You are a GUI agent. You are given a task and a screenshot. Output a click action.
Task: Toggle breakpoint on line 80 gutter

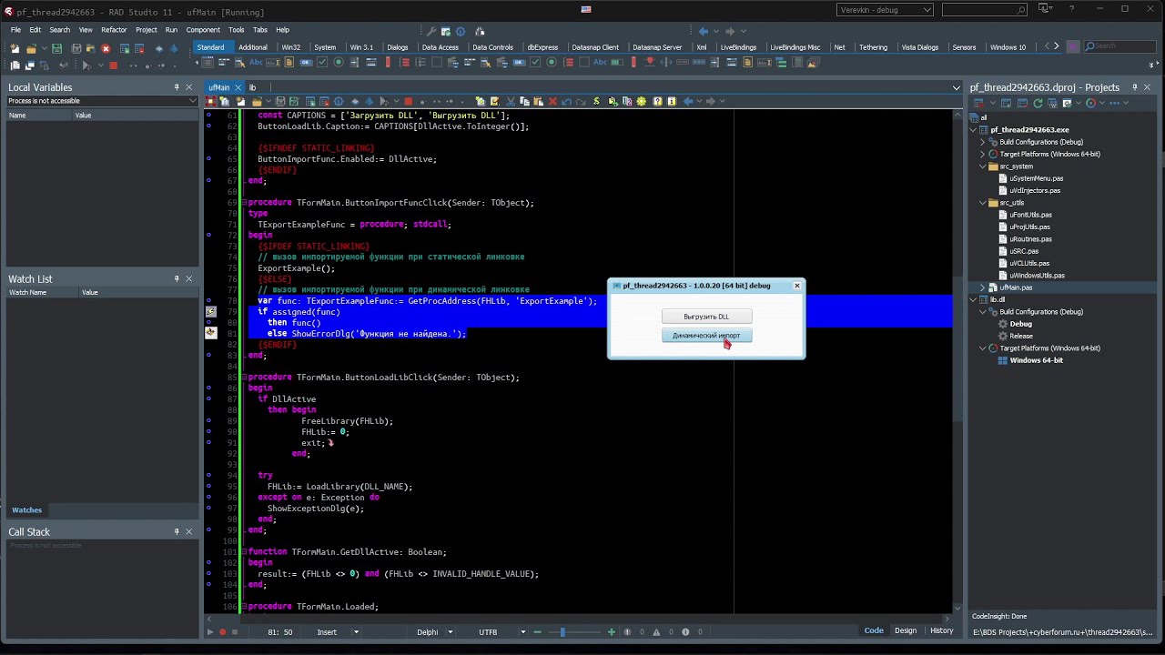(x=208, y=322)
